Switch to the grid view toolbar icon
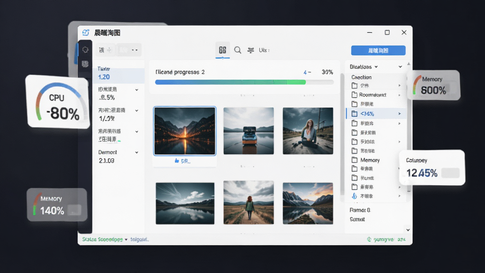This screenshot has height=273, width=485. pyautogui.click(x=223, y=50)
